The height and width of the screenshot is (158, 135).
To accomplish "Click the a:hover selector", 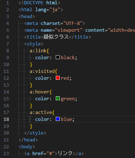I will (x=39, y=92).
